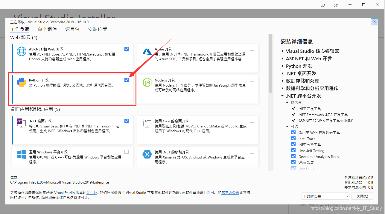Viewport: 385px width, 214px height.
Task: Click the night mode moon icon in title bar
Action: point(323,5)
